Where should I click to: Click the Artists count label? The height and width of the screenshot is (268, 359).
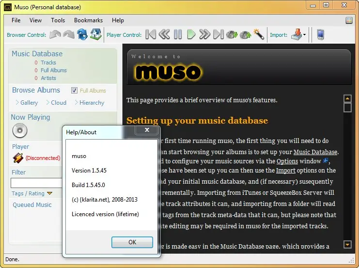[48, 78]
